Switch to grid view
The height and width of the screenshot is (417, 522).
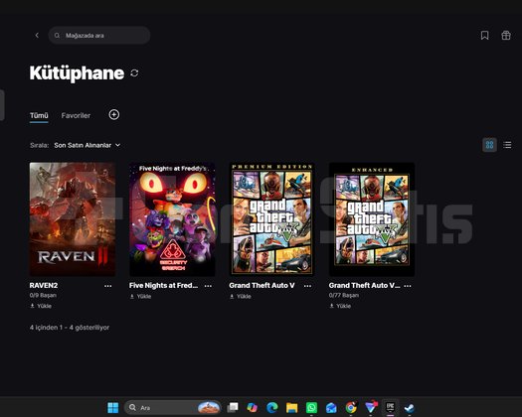pyautogui.click(x=489, y=145)
